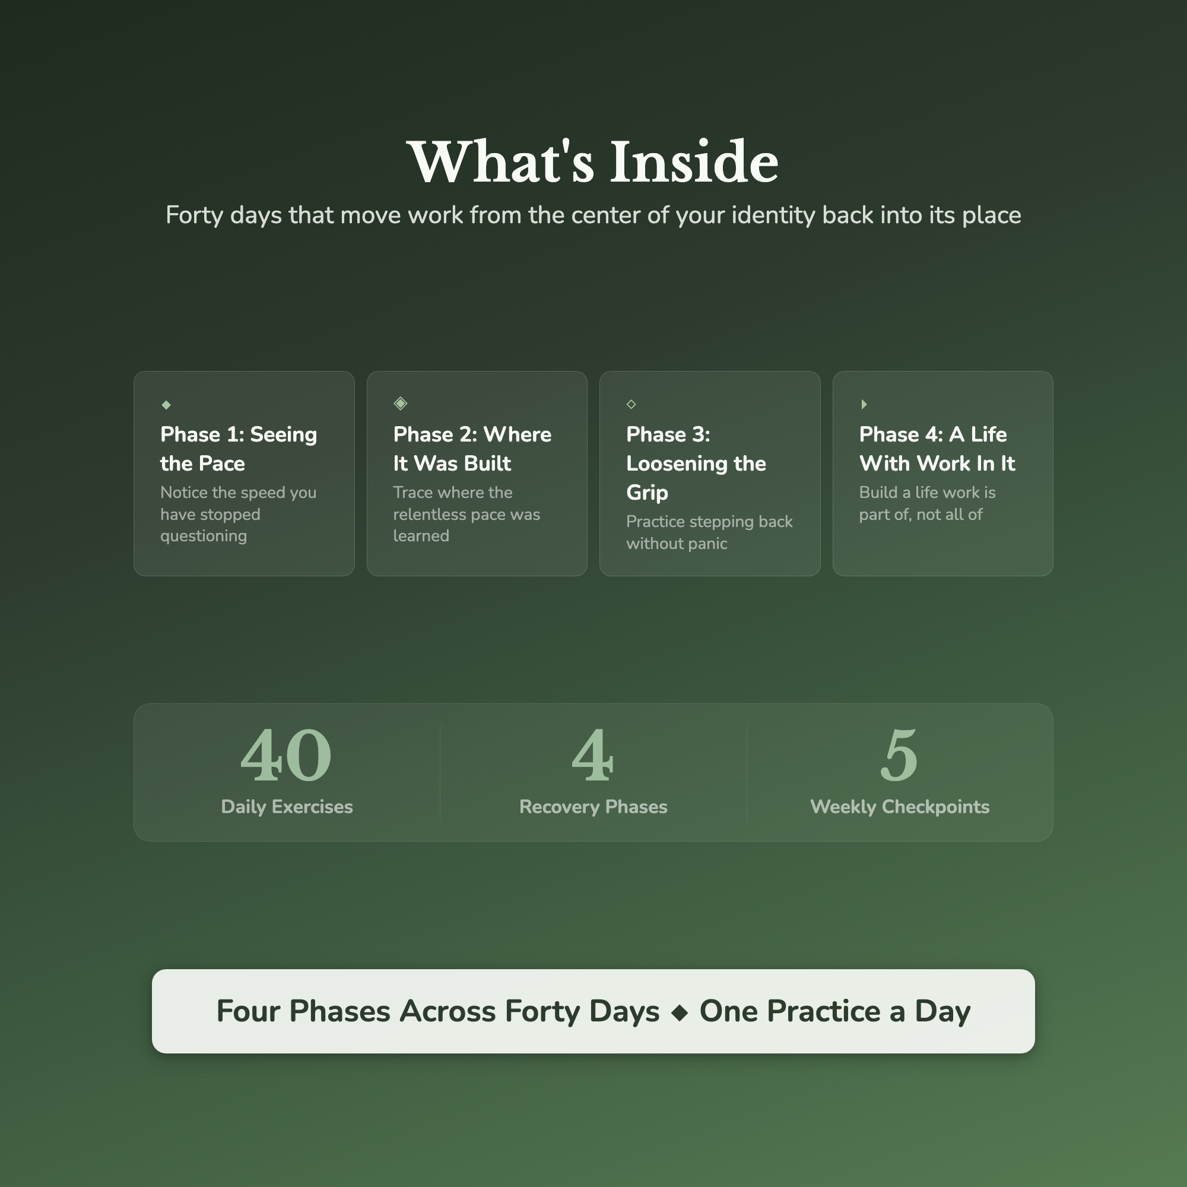
Task: Click the Weekly Checkpoints label
Action: pyautogui.click(x=900, y=807)
